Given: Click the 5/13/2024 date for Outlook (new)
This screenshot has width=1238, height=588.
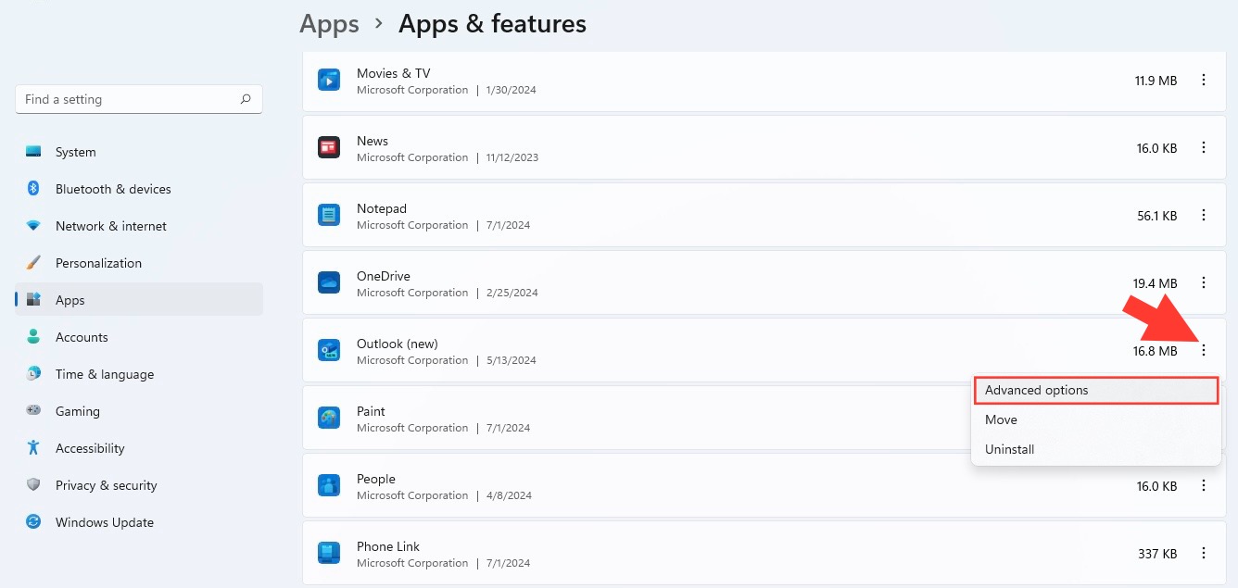Looking at the screenshot, I should coord(510,360).
